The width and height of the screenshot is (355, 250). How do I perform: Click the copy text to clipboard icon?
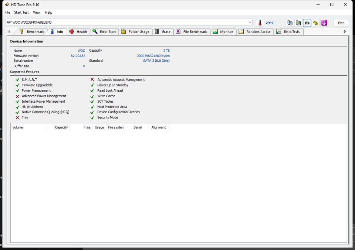pos(290,23)
